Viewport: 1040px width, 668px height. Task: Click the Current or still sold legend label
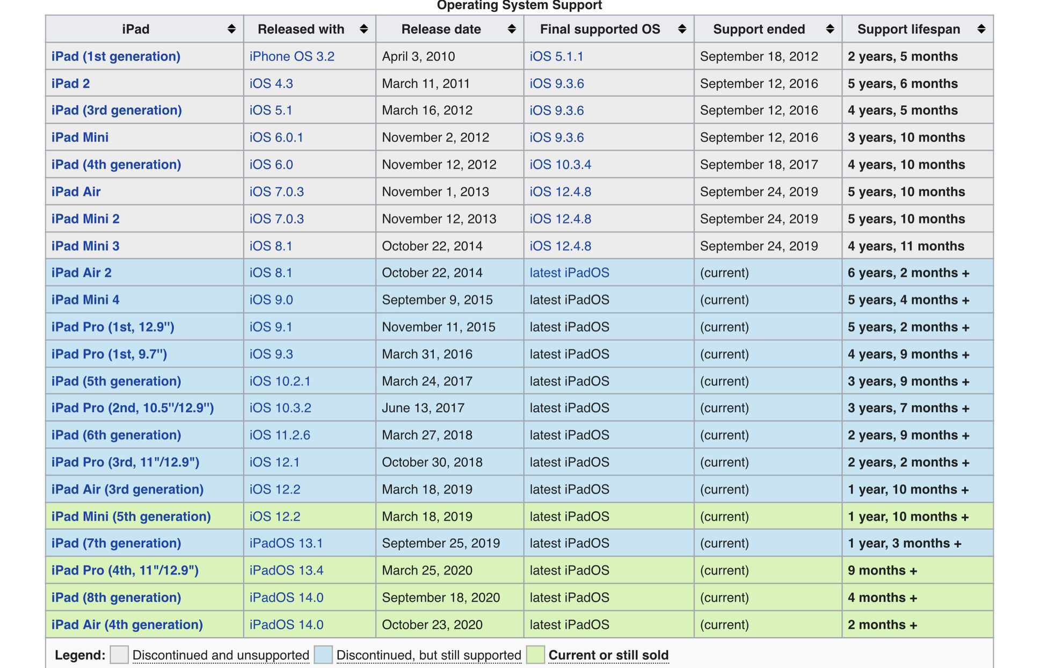point(609,655)
